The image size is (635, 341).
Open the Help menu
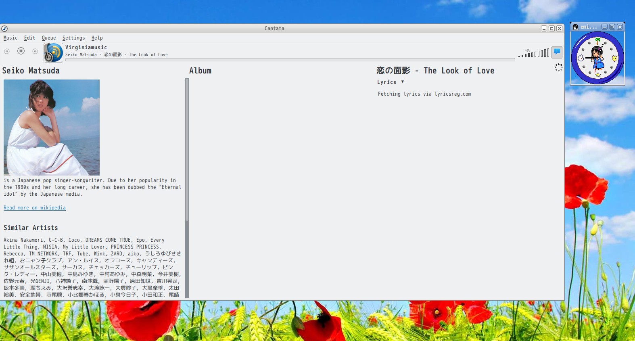point(97,38)
